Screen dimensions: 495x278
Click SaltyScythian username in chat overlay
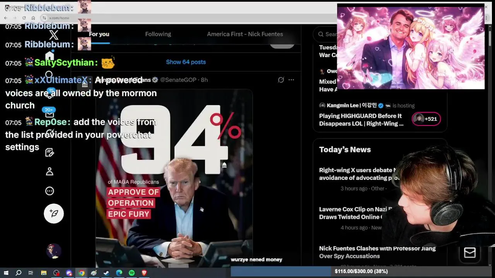64,62
